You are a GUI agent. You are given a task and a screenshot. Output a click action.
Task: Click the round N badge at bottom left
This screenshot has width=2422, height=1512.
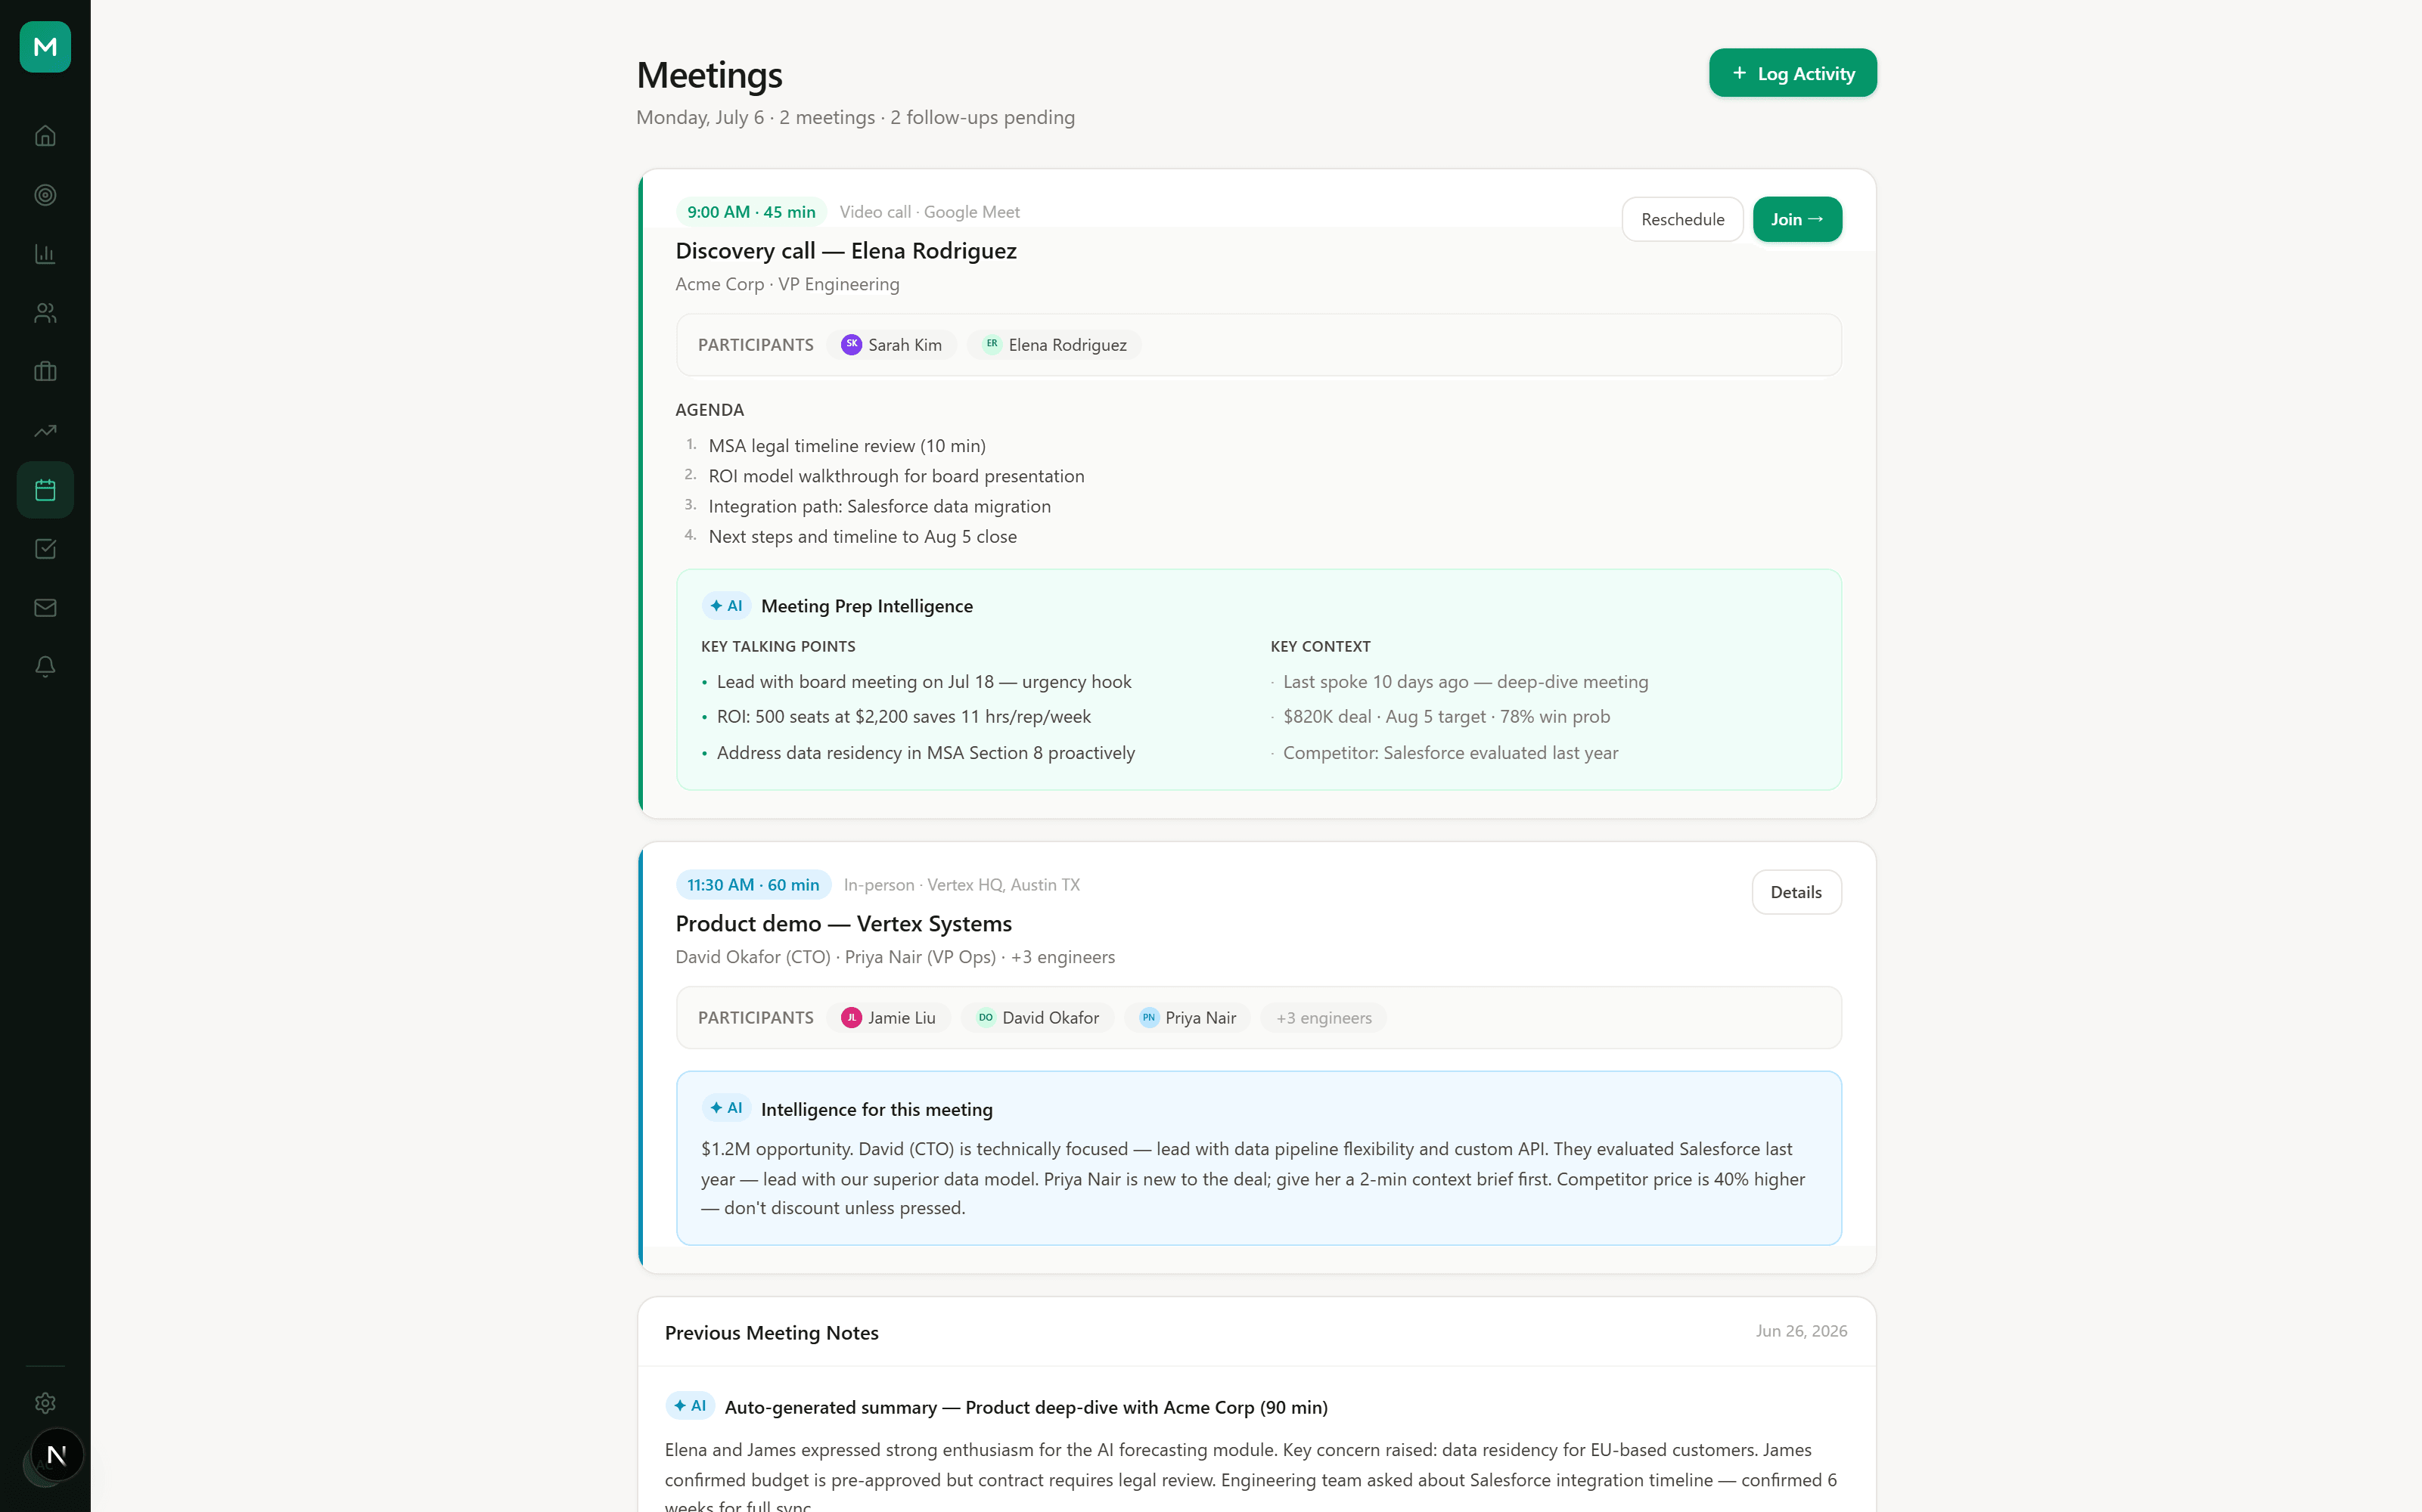point(57,1455)
